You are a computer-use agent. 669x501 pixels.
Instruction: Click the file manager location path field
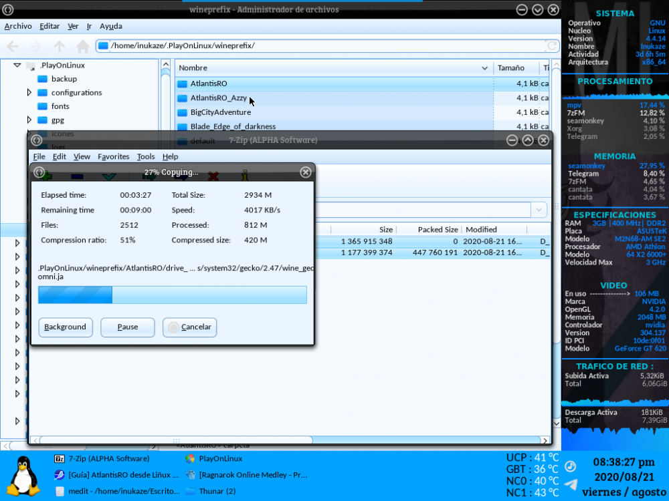[321, 46]
